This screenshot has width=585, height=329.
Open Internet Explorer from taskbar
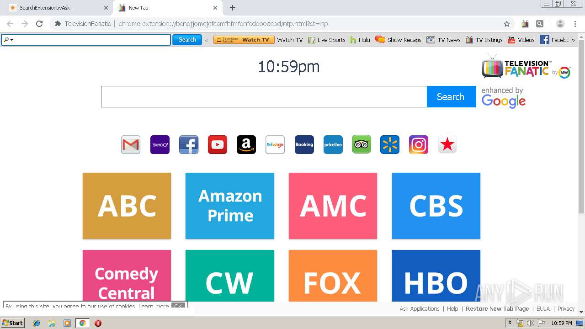point(37,323)
